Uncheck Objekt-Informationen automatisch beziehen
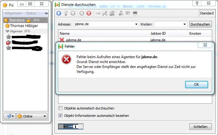218x135 pixels. click(x=60, y=115)
